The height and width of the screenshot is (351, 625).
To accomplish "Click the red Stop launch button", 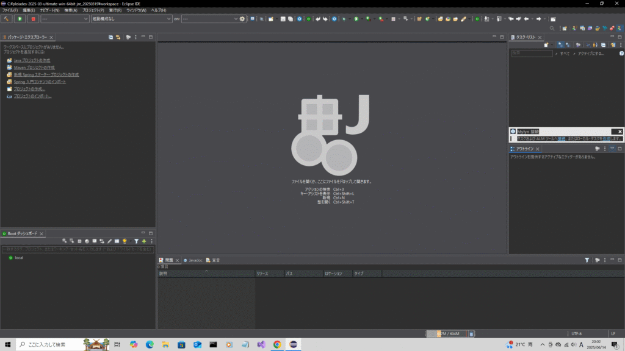I will pos(33,19).
